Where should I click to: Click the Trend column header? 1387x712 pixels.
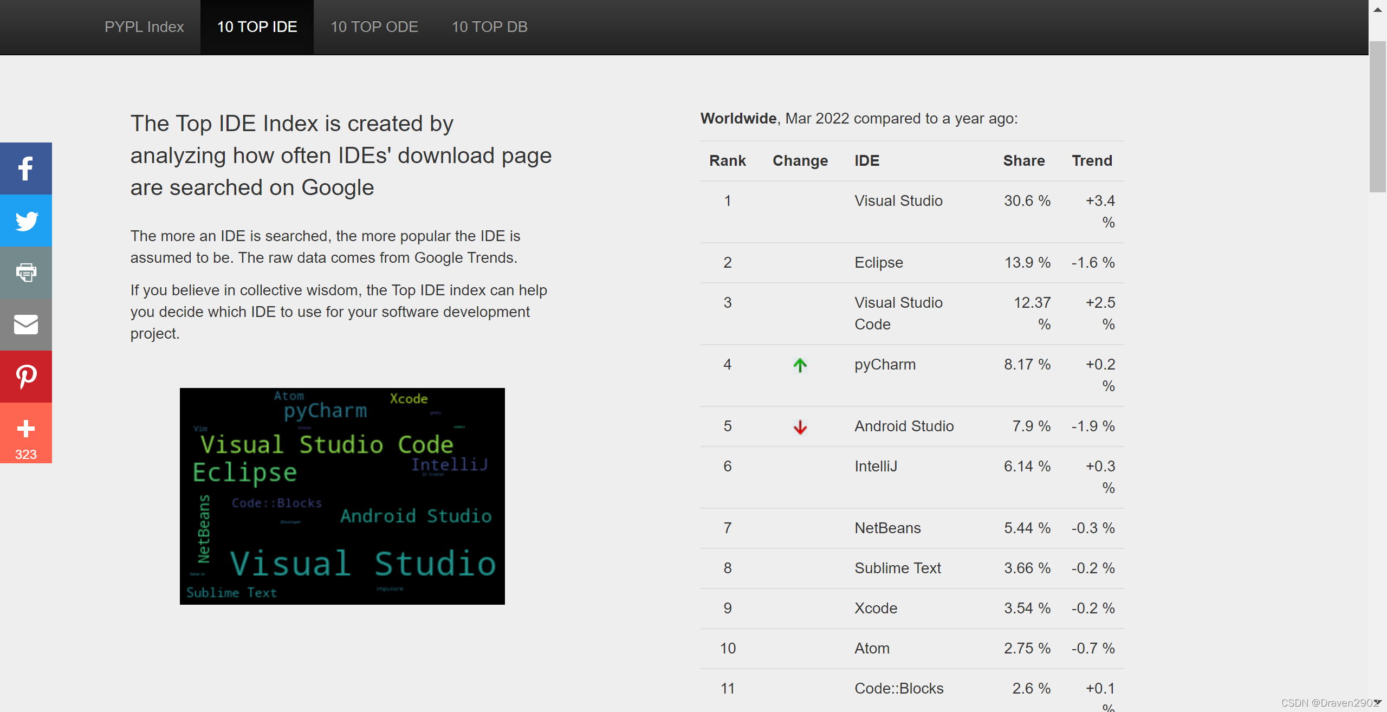1092,160
